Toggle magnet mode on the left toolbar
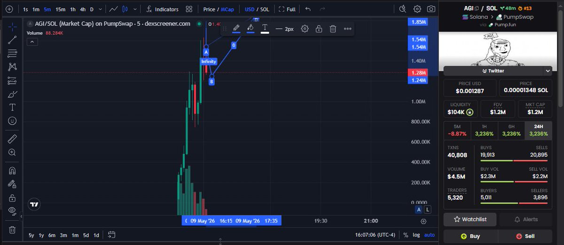Screen dimensions: 564x245 click(x=12, y=171)
